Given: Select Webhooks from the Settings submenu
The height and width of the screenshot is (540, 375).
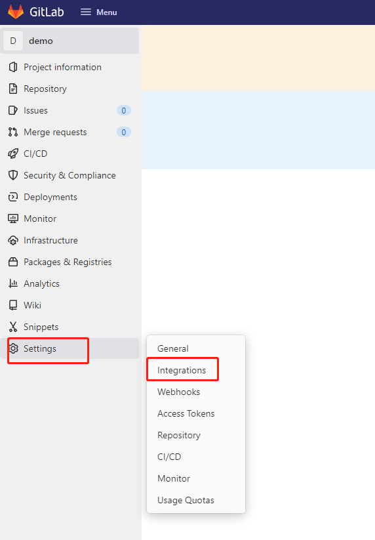Looking at the screenshot, I should 178,392.
